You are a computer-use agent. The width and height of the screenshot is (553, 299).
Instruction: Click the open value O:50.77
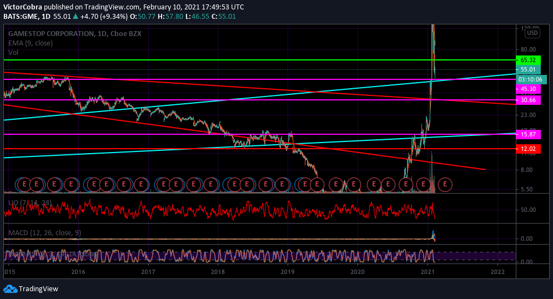143,17
